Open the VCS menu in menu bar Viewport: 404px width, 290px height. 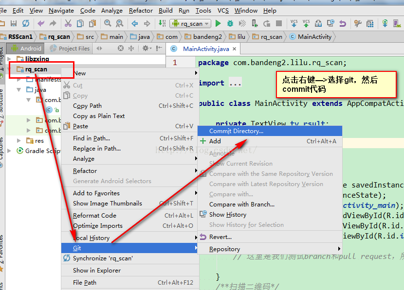pos(223,10)
